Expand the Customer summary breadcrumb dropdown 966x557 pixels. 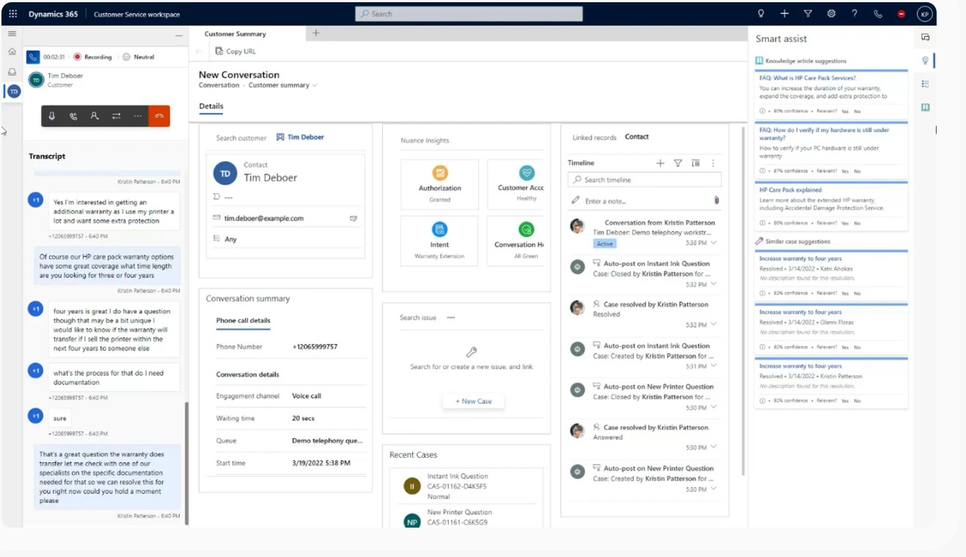click(x=314, y=85)
